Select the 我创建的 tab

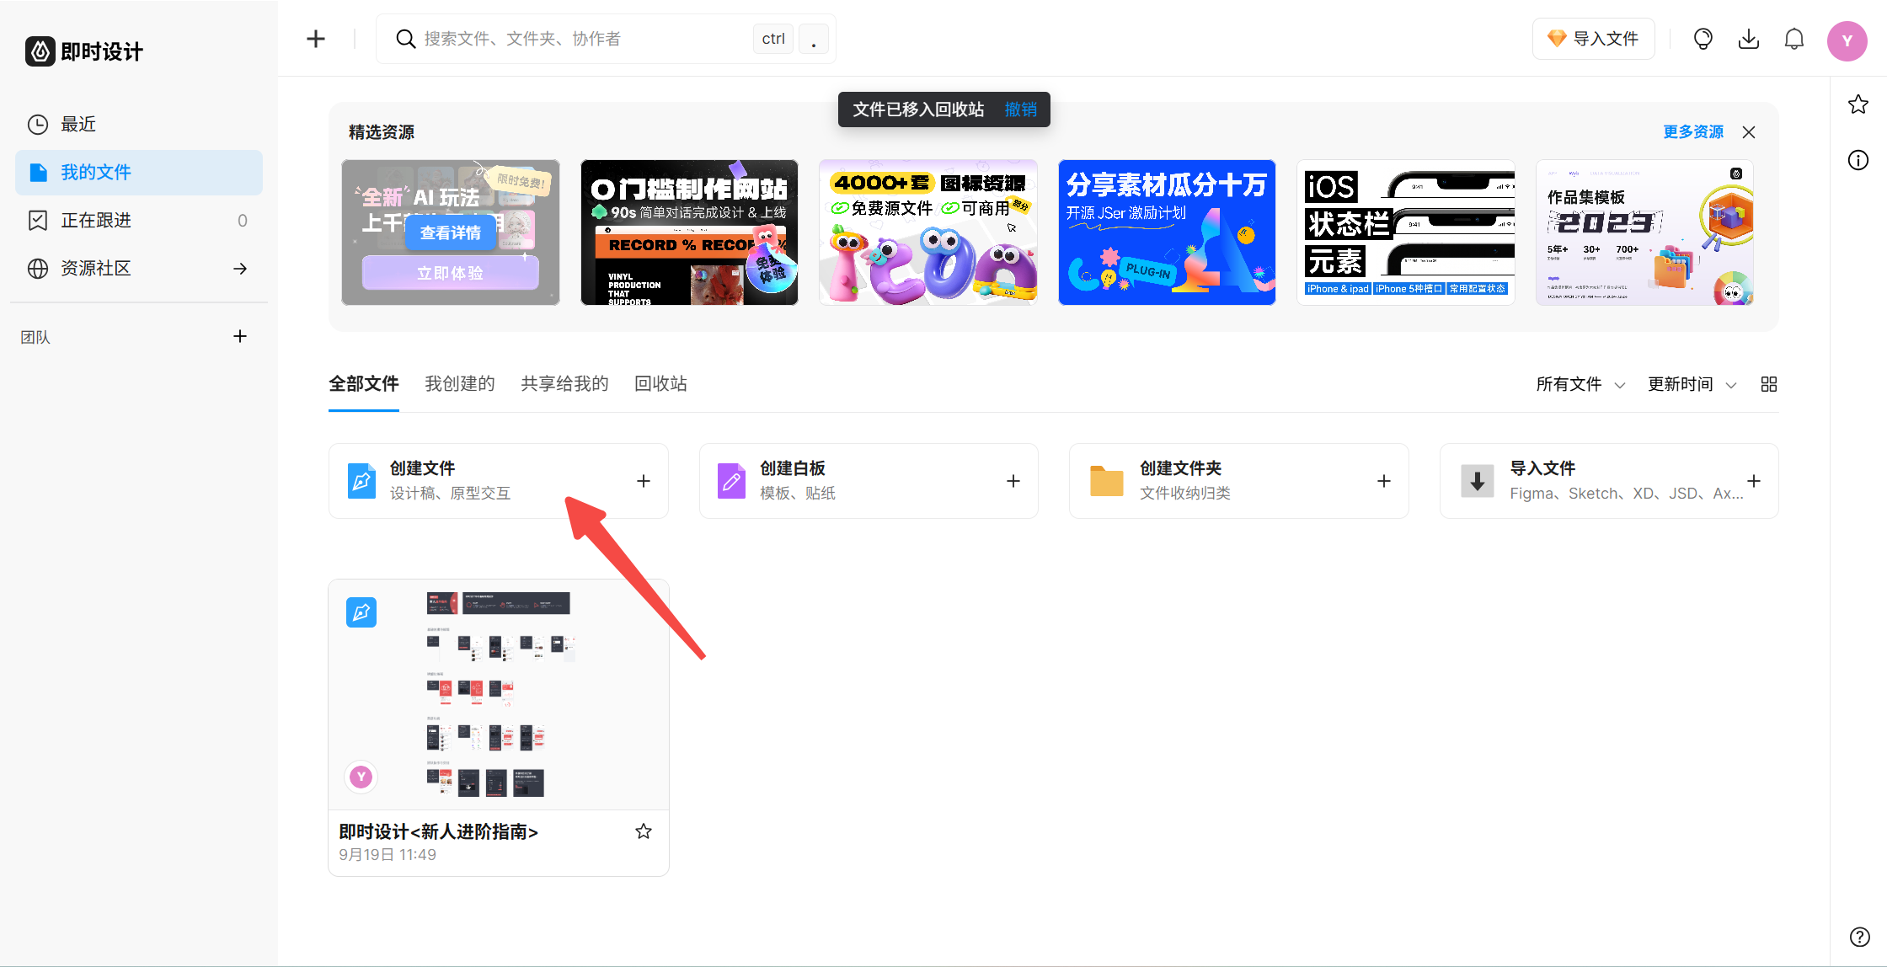pos(460,384)
